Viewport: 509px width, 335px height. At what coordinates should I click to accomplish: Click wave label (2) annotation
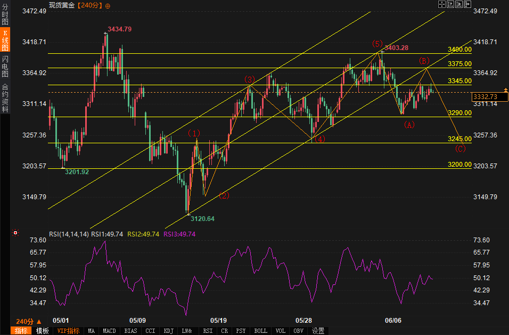(x=224, y=195)
